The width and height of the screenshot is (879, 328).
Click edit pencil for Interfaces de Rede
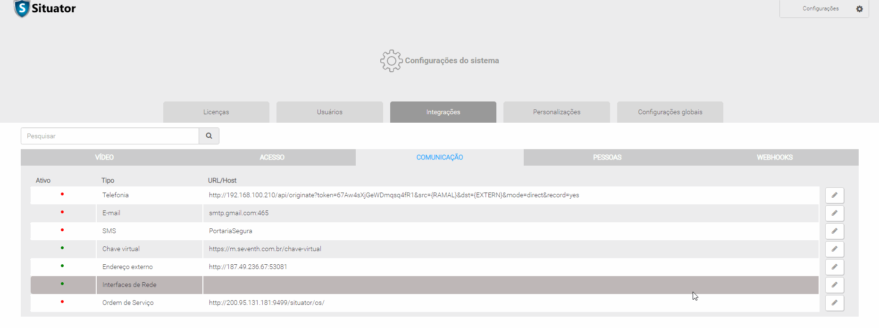click(834, 285)
